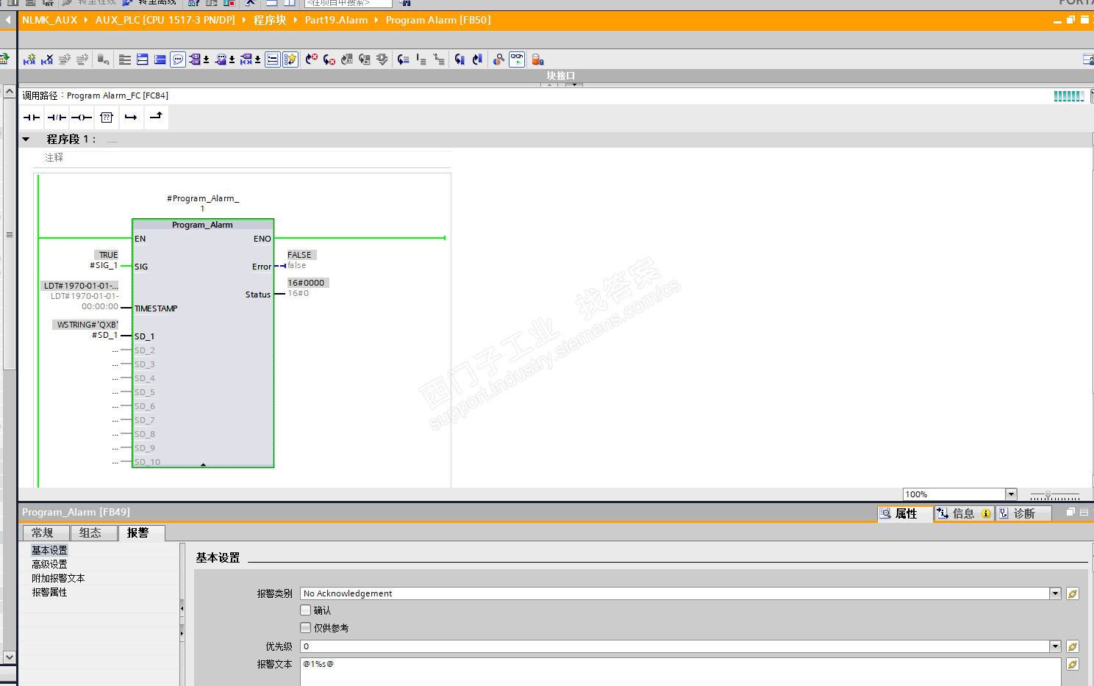The height and width of the screenshot is (686, 1094).
Task: Click the yellow info badge on 信息 tab
Action: tap(986, 513)
